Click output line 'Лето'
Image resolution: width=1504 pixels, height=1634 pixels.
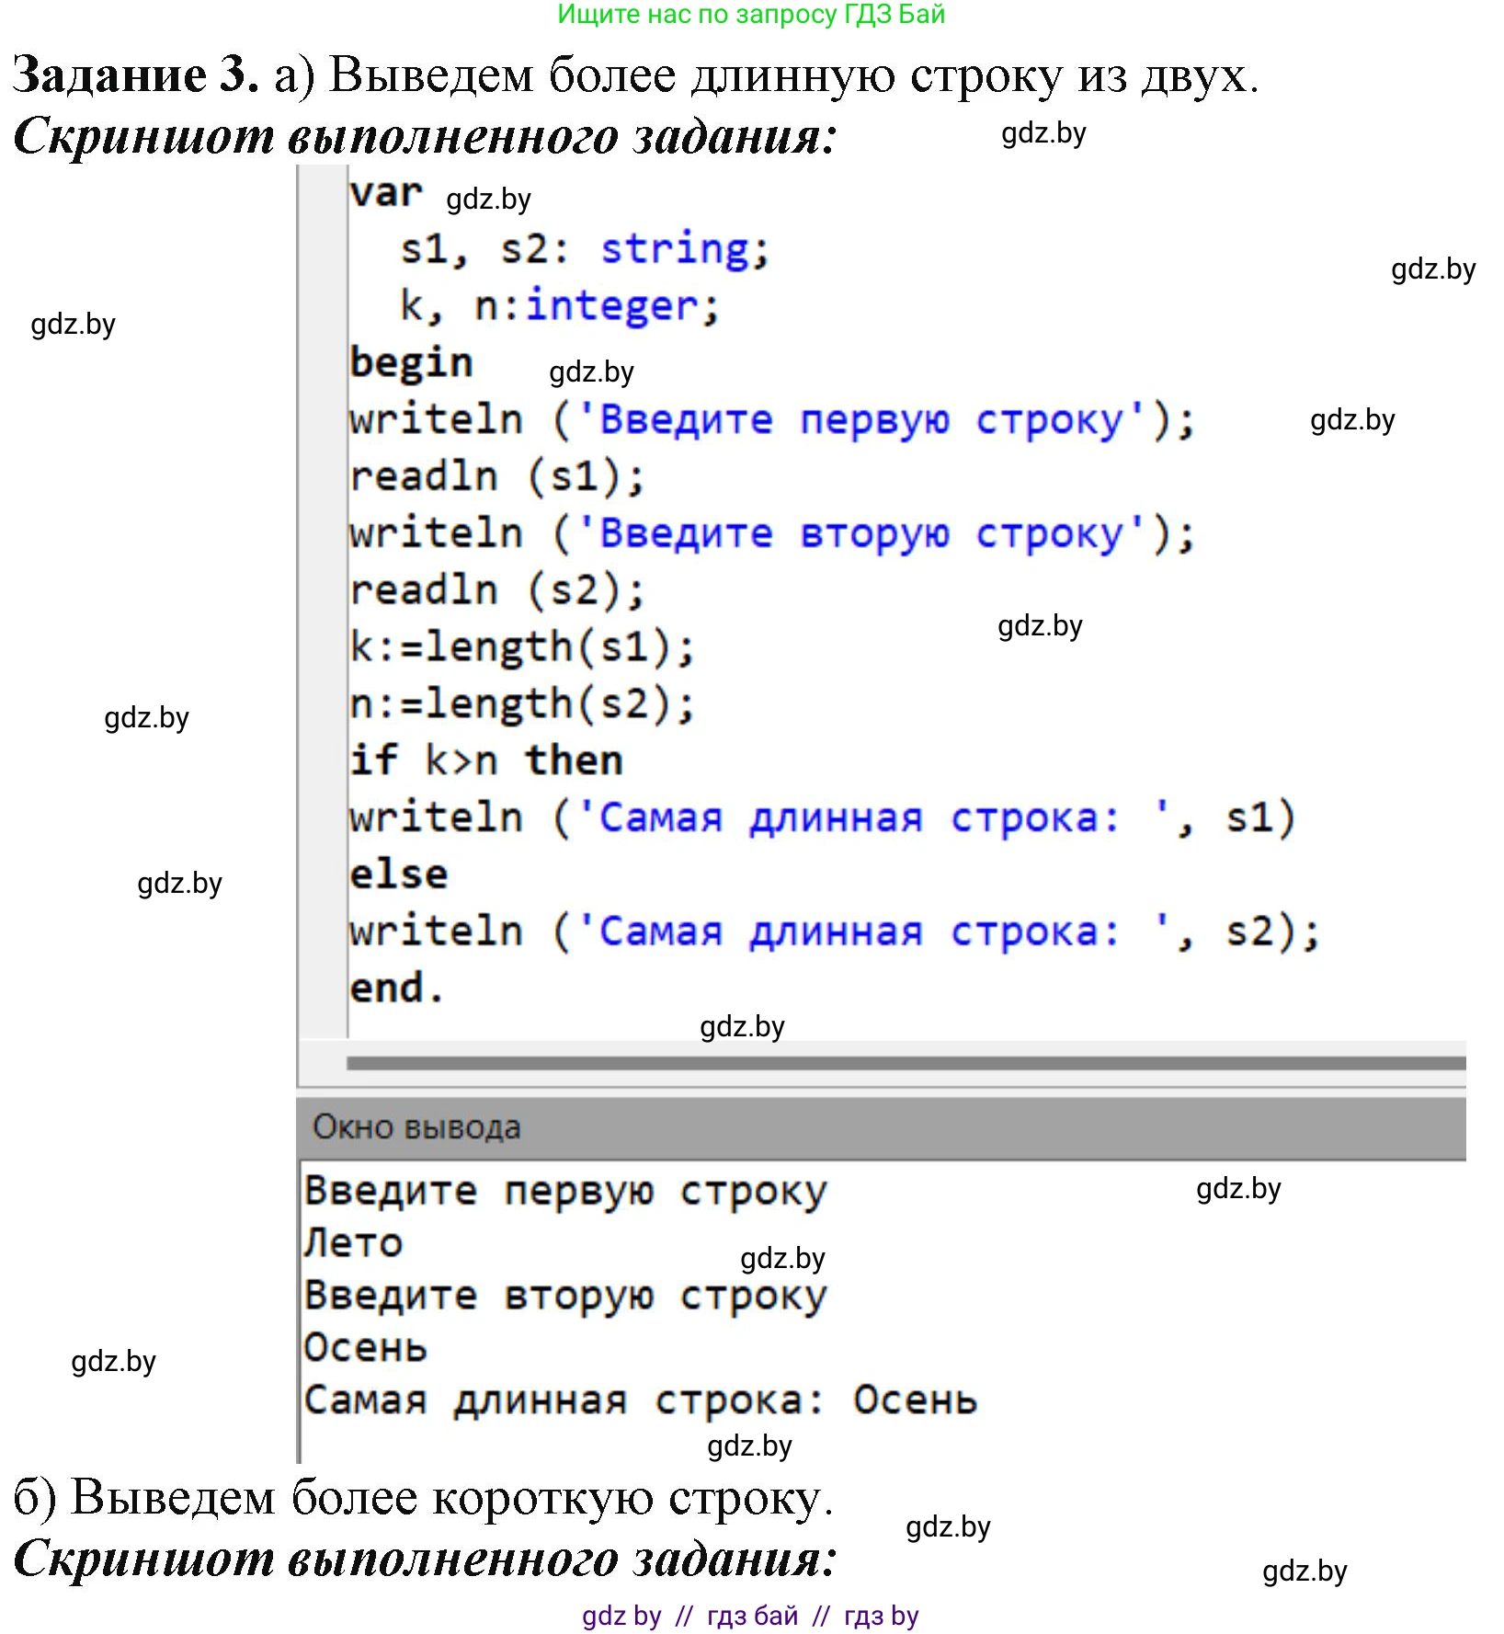pos(354,1243)
